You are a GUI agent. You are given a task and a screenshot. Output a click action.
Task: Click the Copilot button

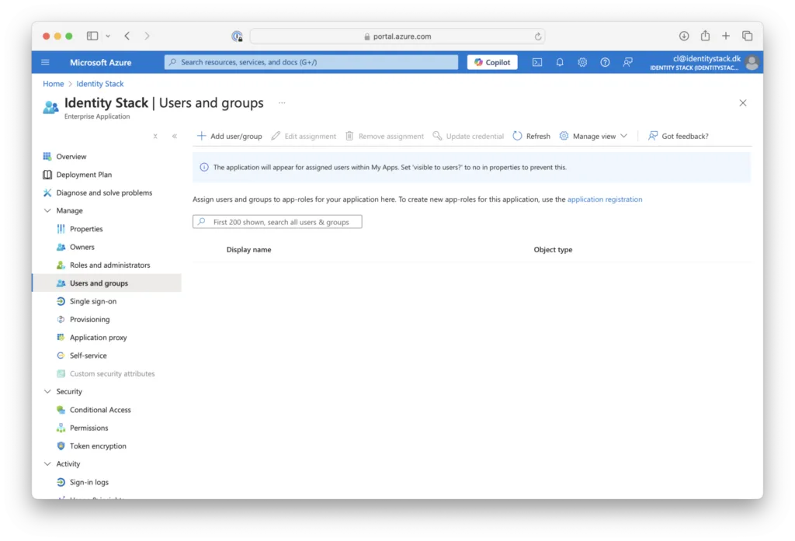(492, 62)
